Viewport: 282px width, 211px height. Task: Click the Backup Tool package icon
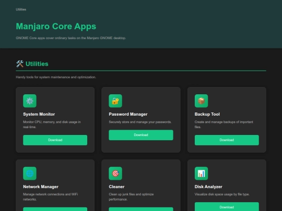tap(201, 101)
